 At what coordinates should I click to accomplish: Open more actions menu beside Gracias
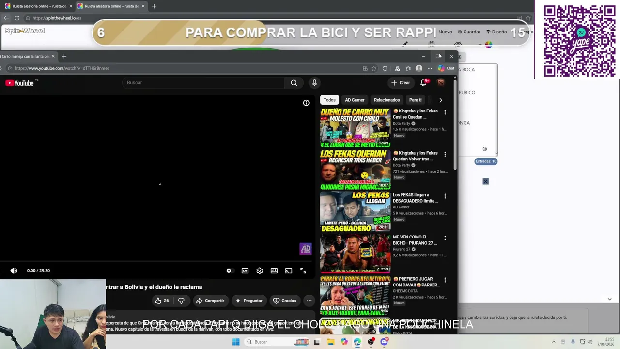coord(309,301)
